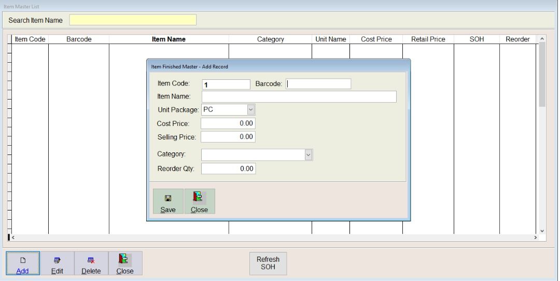The image size is (560, 281).
Task: Click the Item Name column header
Action: [169, 39]
